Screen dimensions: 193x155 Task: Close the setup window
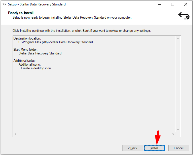[186, 4]
